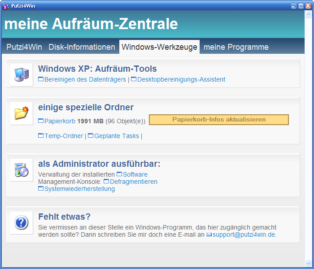Click the Fehlt etwas? heading
314x269 pixels.
pos(64,217)
